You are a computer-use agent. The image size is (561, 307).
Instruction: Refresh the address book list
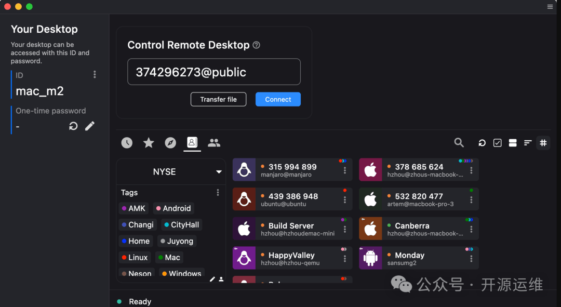[x=482, y=143]
